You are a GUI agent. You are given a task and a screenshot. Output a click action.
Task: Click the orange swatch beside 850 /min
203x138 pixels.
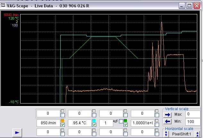[x=63, y=120]
